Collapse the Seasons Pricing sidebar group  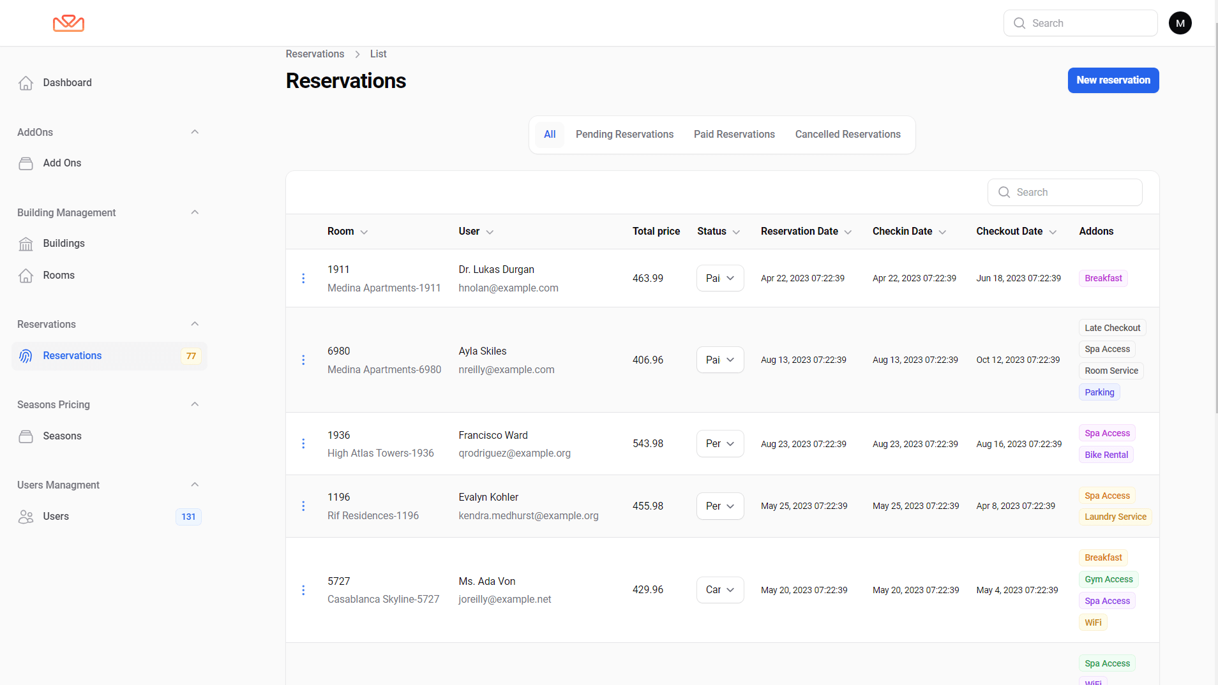point(195,404)
